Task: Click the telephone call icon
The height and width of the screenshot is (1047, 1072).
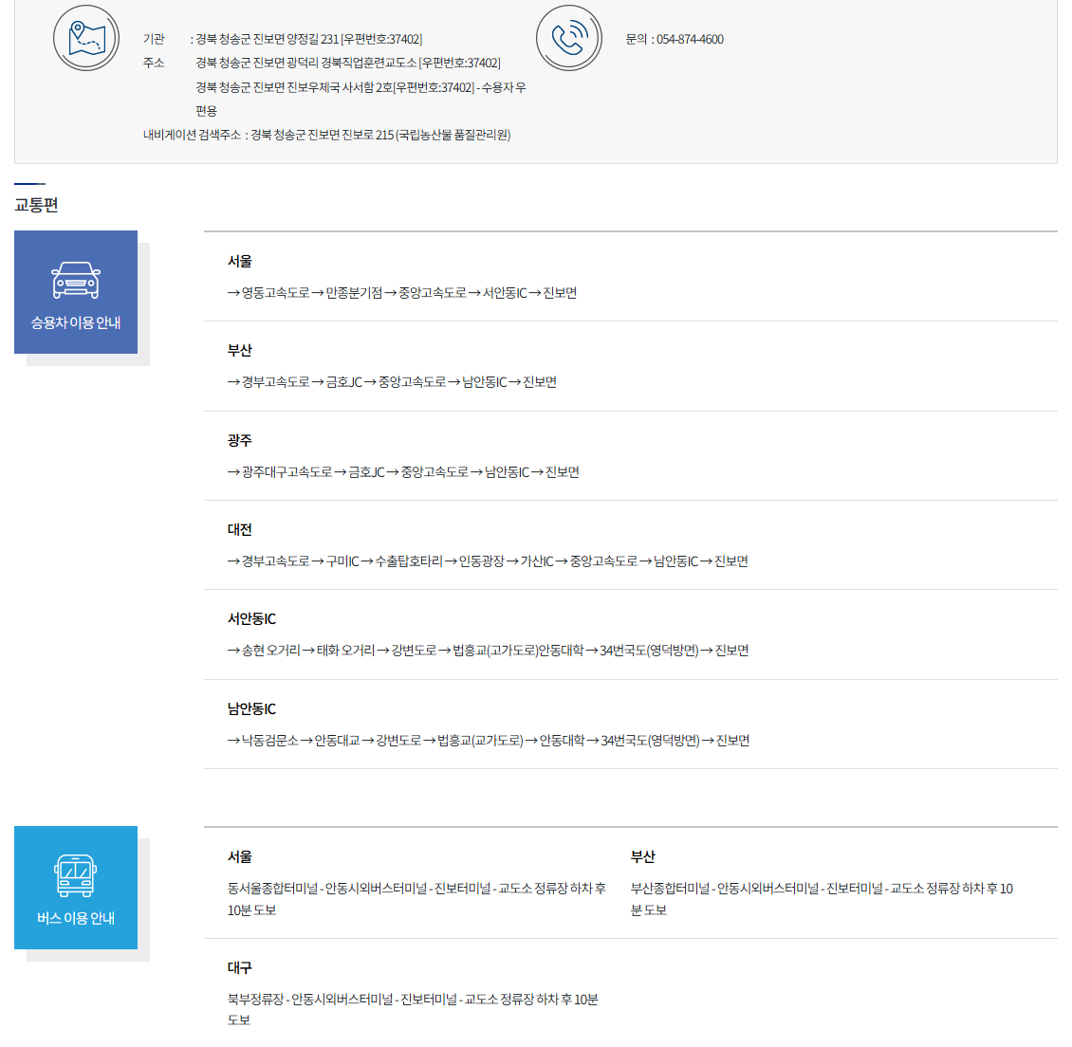Action: pyautogui.click(x=569, y=38)
